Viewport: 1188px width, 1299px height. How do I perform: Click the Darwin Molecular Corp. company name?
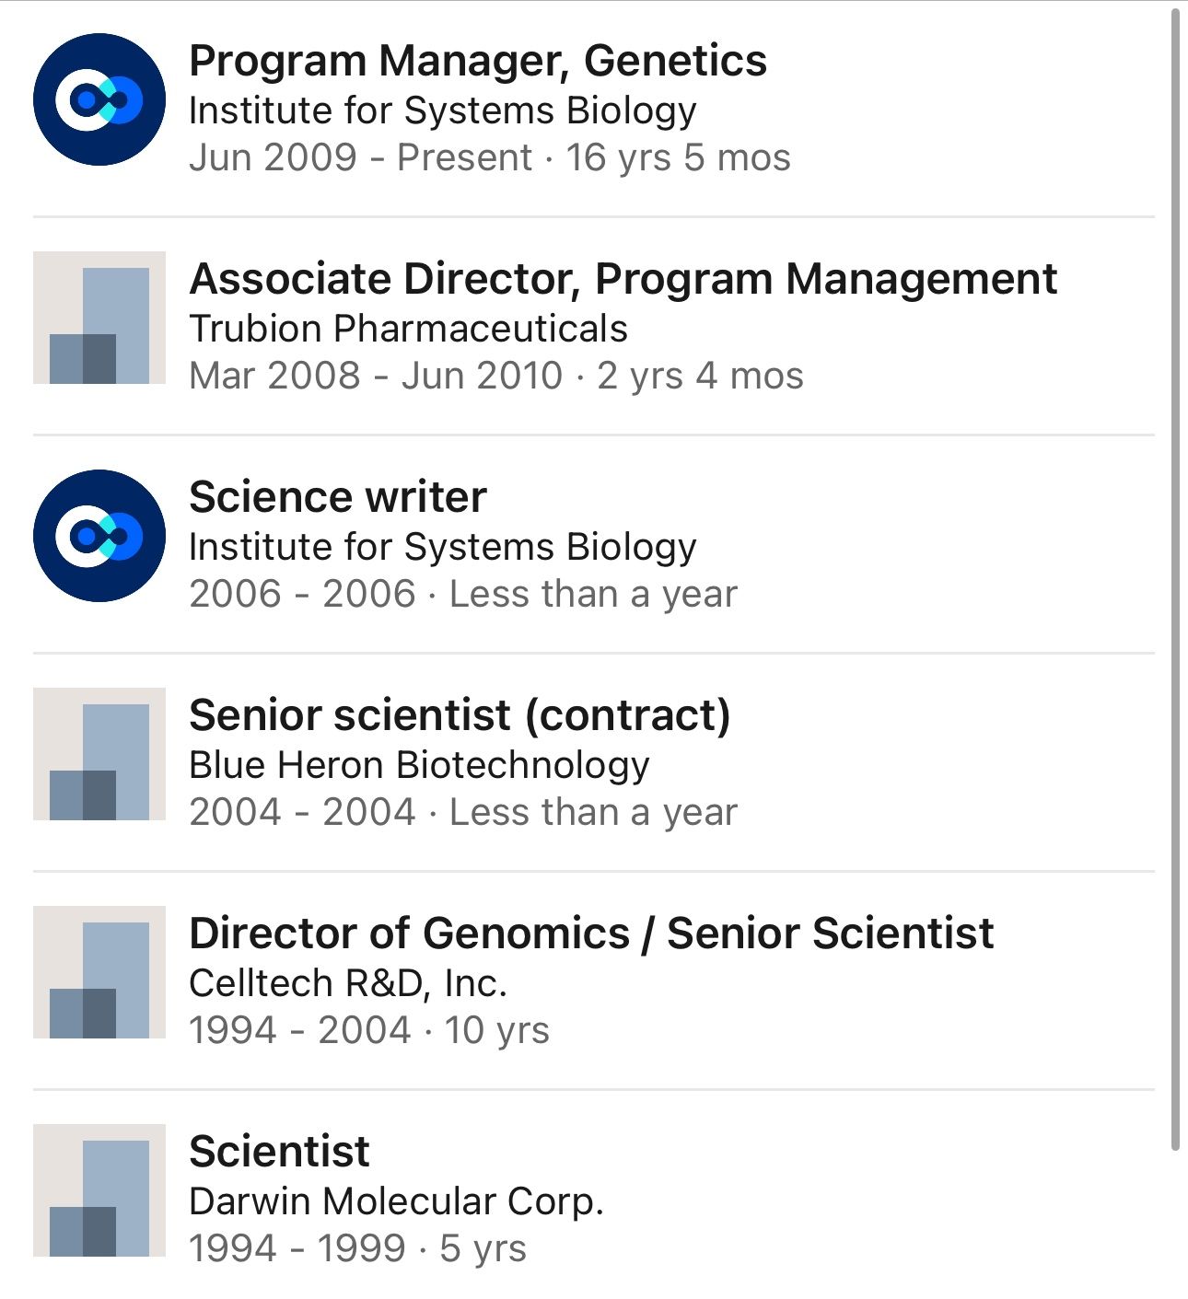(x=396, y=1201)
